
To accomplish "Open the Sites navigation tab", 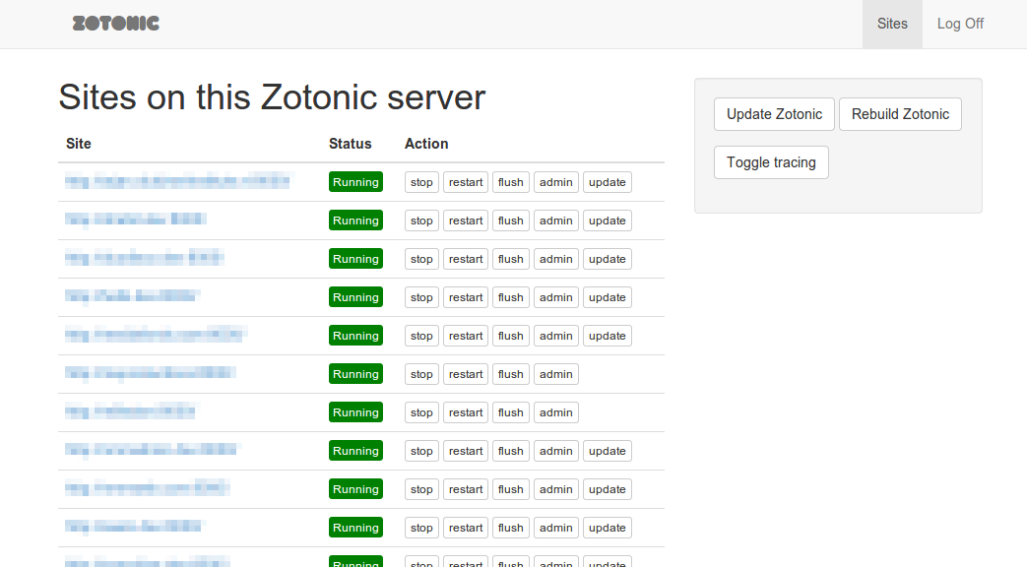I will 892,24.
